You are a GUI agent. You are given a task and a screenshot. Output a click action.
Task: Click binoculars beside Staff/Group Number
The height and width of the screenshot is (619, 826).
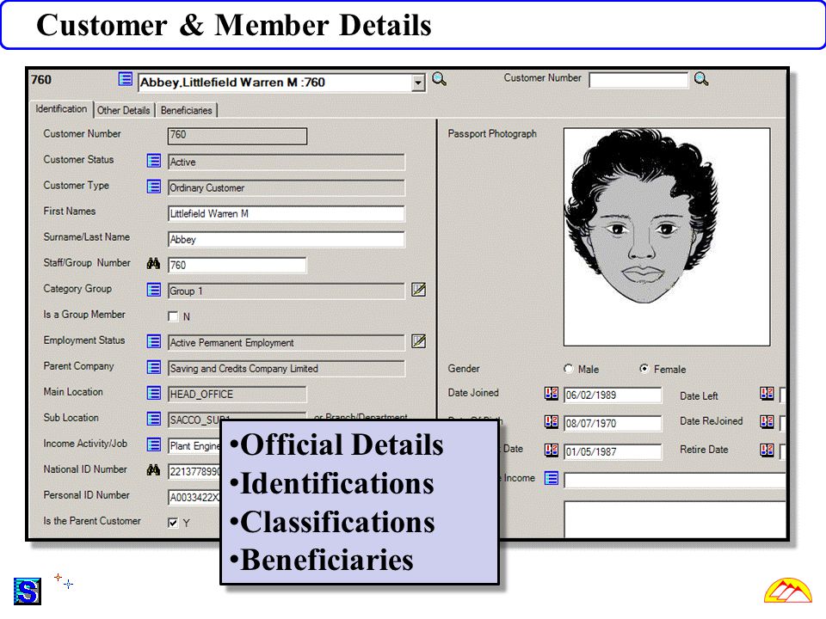pyautogui.click(x=153, y=263)
